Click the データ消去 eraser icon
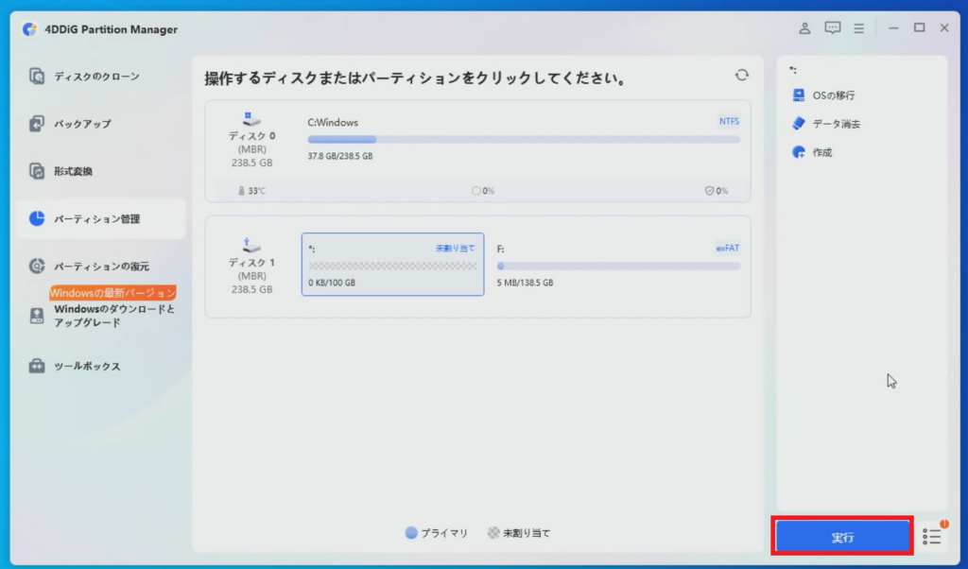 (x=798, y=124)
